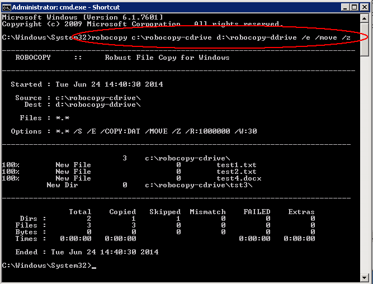
Task: Click the 'FAILED' column header
Action: point(257,212)
